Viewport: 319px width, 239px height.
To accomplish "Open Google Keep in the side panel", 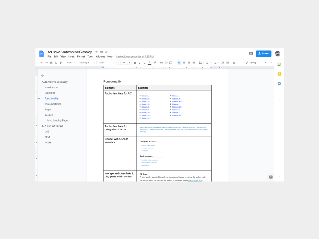I will (279, 74).
